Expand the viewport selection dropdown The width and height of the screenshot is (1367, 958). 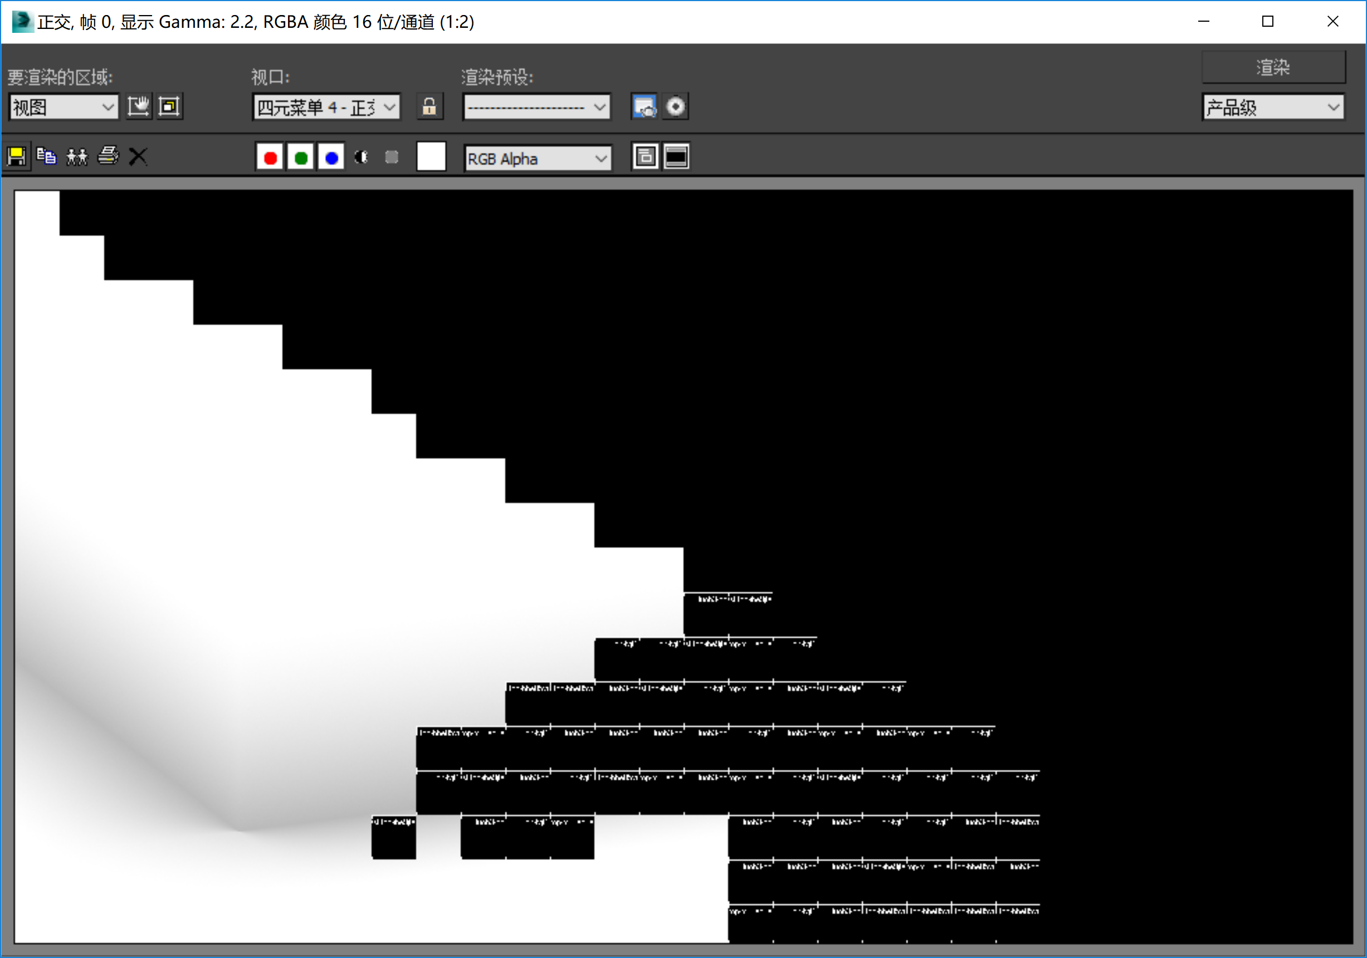(326, 107)
